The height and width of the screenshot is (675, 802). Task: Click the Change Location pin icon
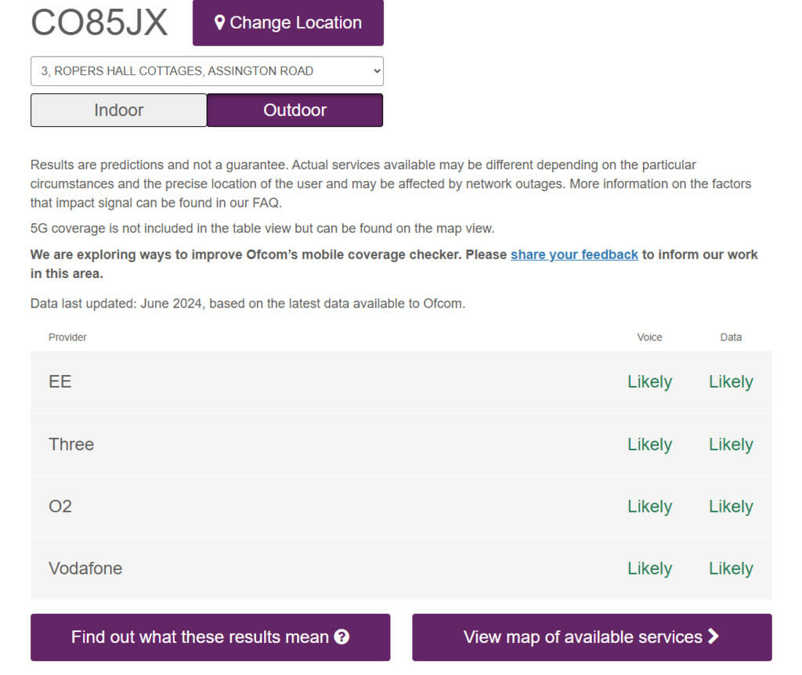click(x=220, y=23)
